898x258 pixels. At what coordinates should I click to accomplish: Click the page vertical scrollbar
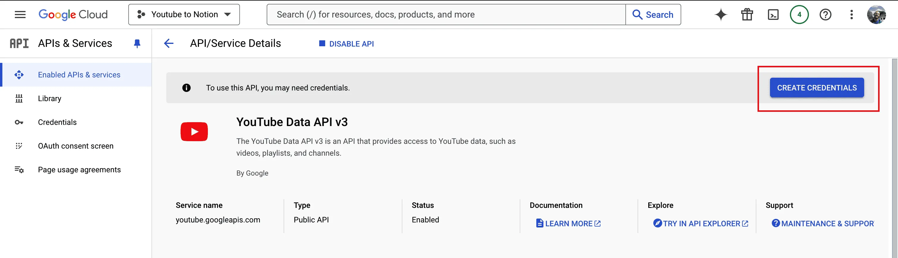click(894, 158)
